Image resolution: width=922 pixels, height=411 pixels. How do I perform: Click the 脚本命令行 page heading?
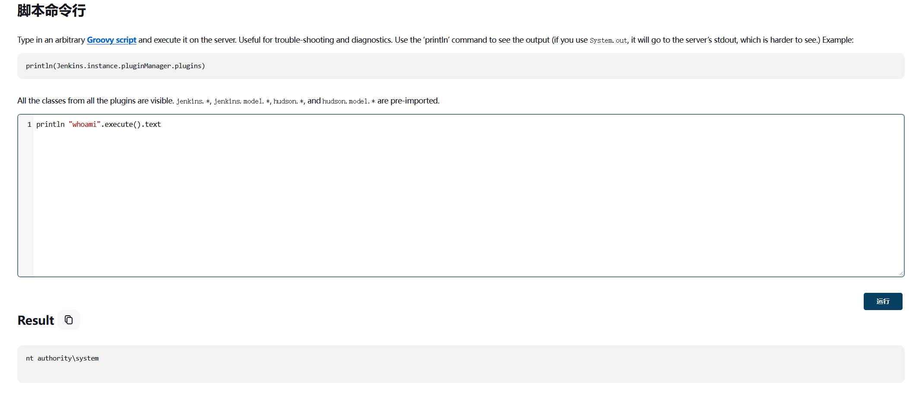click(x=51, y=10)
